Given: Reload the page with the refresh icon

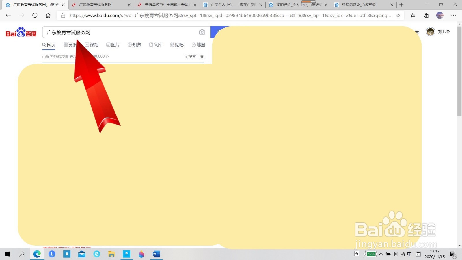Looking at the screenshot, I should tap(35, 15).
